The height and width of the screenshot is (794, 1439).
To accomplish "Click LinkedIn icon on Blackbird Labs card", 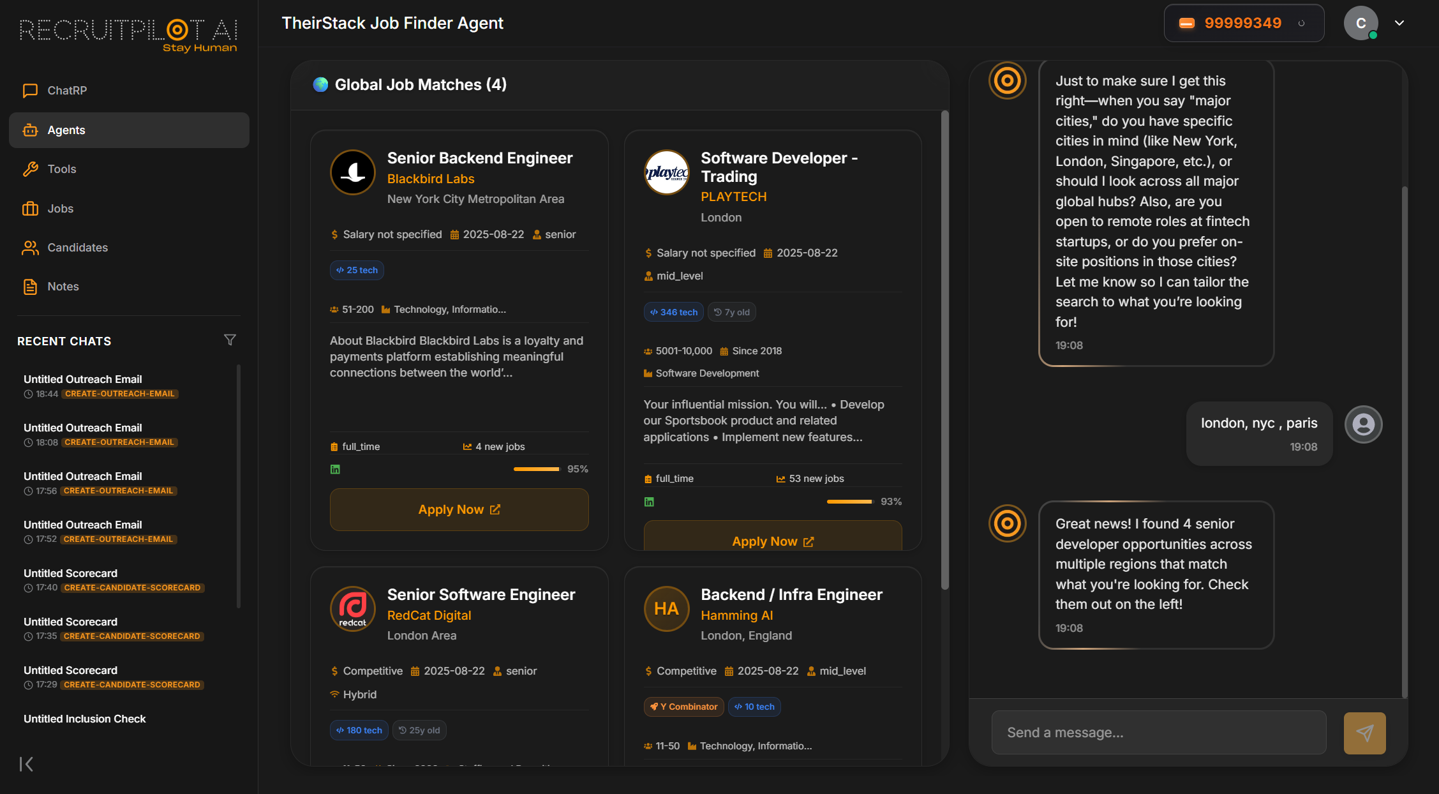I will pyautogui.click(x=335, y=469).
